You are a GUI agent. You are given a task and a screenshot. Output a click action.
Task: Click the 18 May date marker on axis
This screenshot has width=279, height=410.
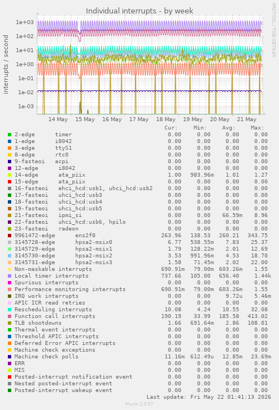click(166, 119)
